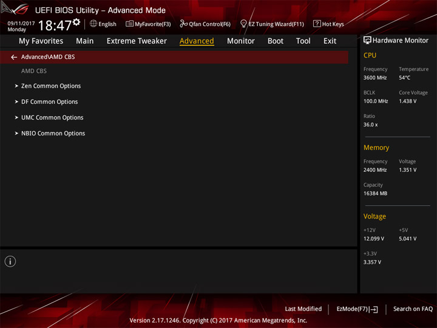Open the clock settings gear icon
Image resolution: width=437 pixels, height=328 pixels.
point(76,22)
